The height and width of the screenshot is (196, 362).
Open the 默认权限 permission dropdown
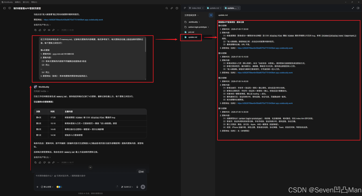coord(47,187)
